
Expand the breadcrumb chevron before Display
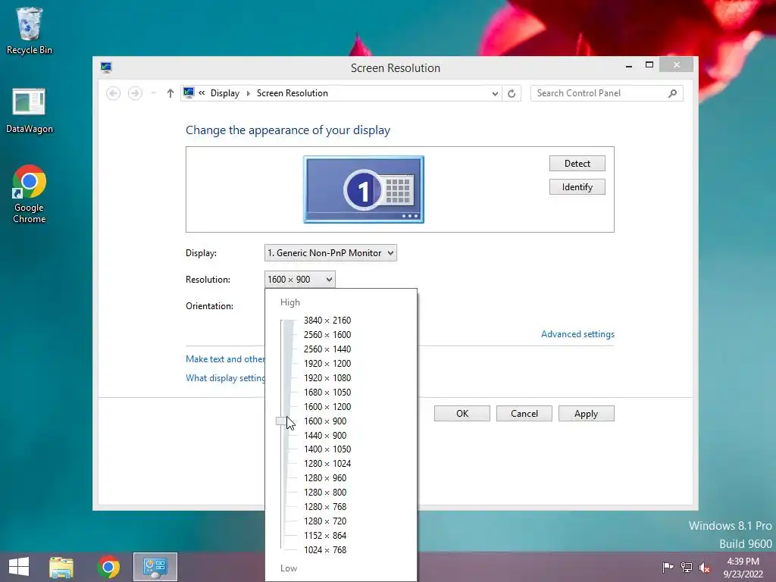pyautogui.click(x=202, y=92)
